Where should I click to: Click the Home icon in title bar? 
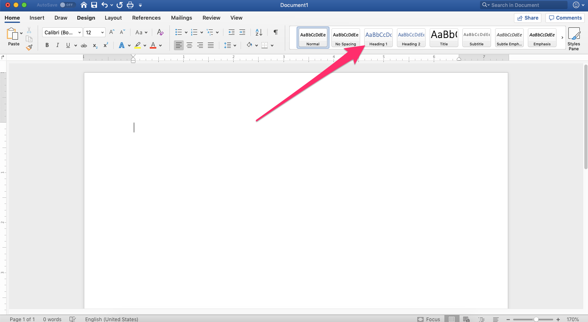[83, 5]
